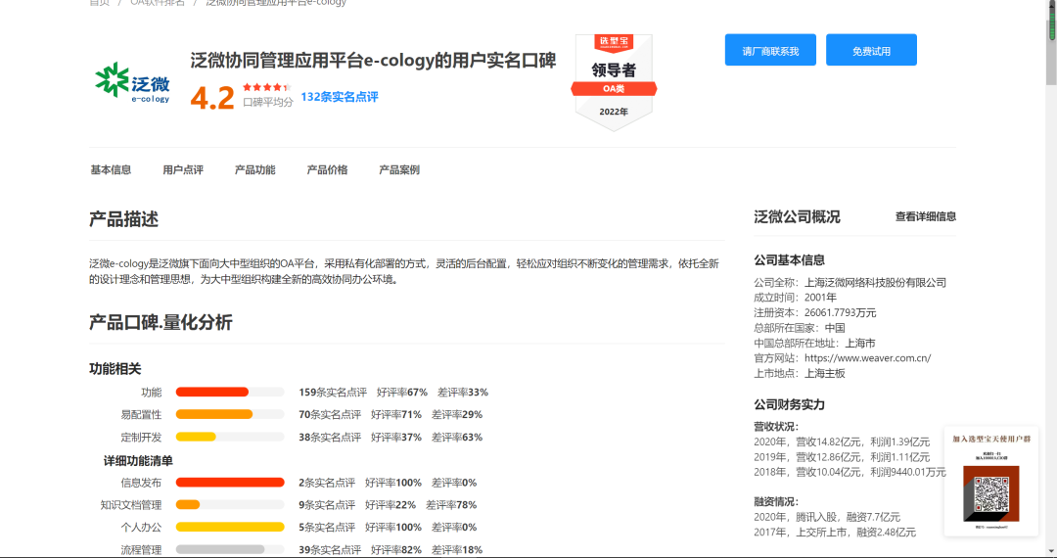Click the 泛微 e-cology logo
The width and height of the screenshot is (1057, 558).
132,82
